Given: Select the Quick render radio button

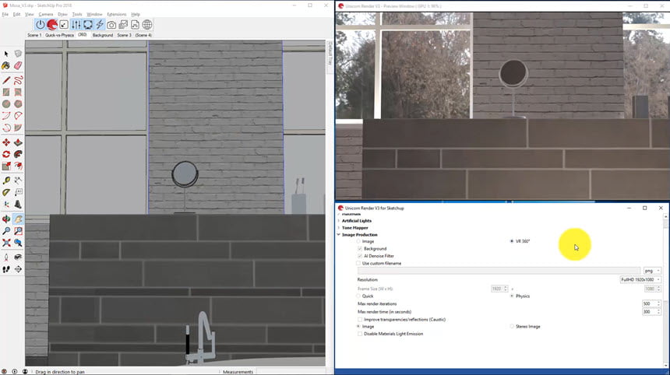Looking at the screenshot, I should [x=358, y=296].
